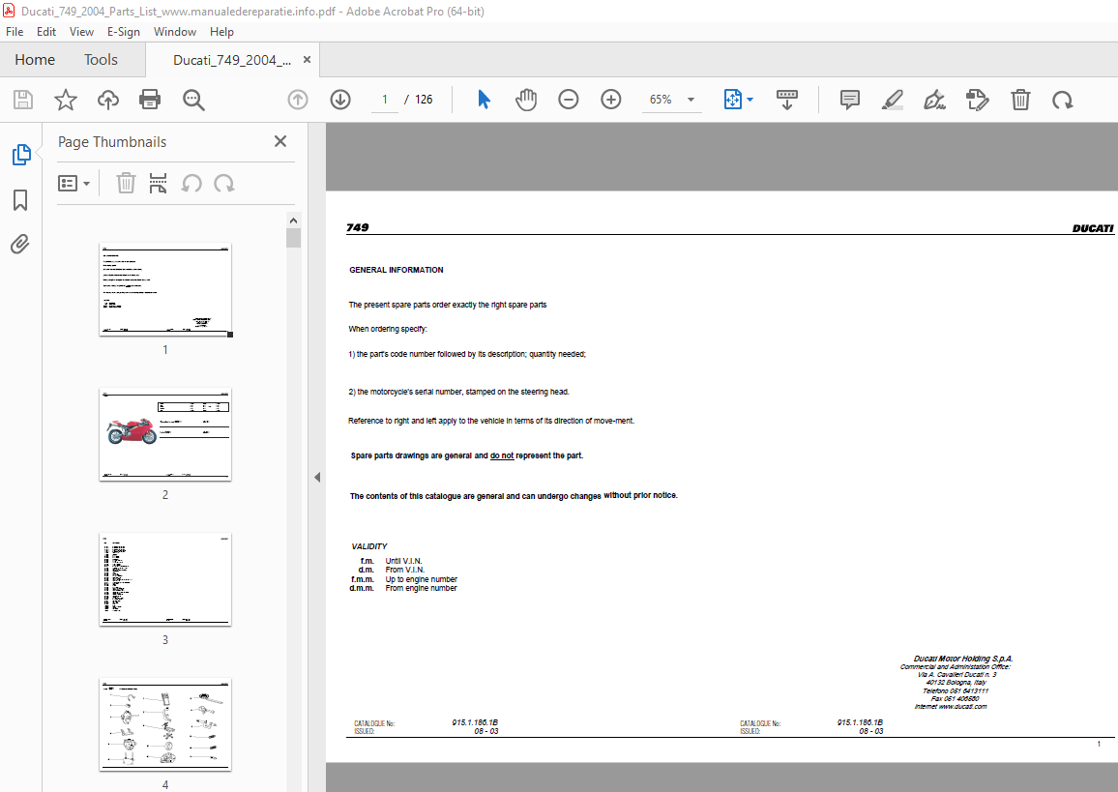Viewport: 1118px width, 792px height.
Task: Activate the Hand pan tool
Action: (526, 100)
